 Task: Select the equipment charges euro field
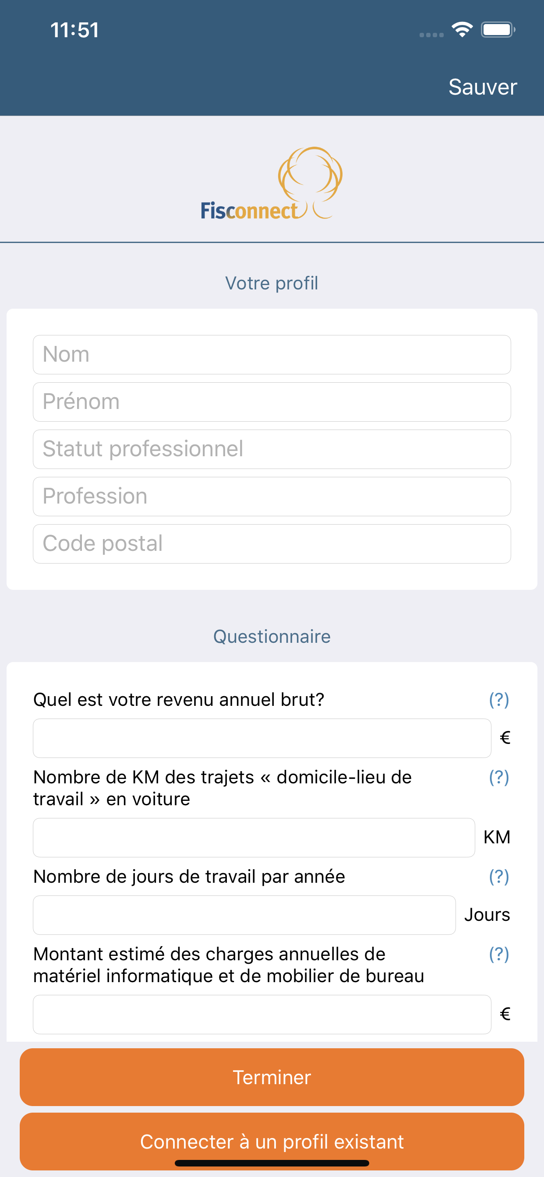[262, 1015]
